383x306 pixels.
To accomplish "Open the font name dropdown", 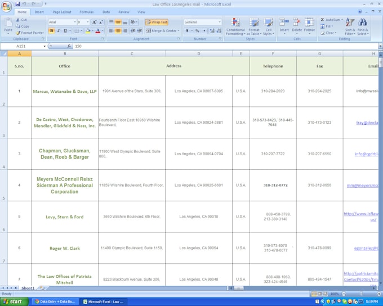I will click(75, 22).
